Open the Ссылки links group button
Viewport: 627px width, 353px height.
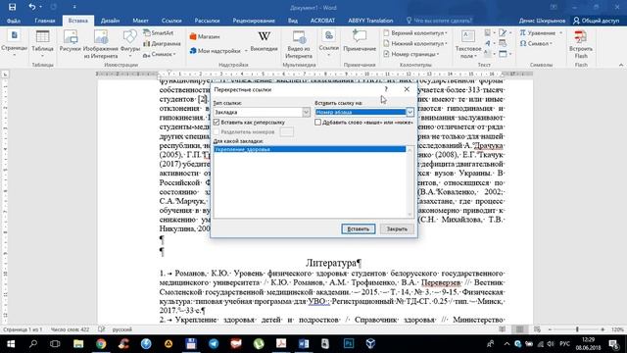[x=329, y=44]
